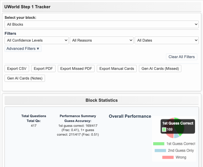Screen dimensions: 203x167
Task: Toggle the 2nd Guess Only legend item
Action: tap(174, 150)
